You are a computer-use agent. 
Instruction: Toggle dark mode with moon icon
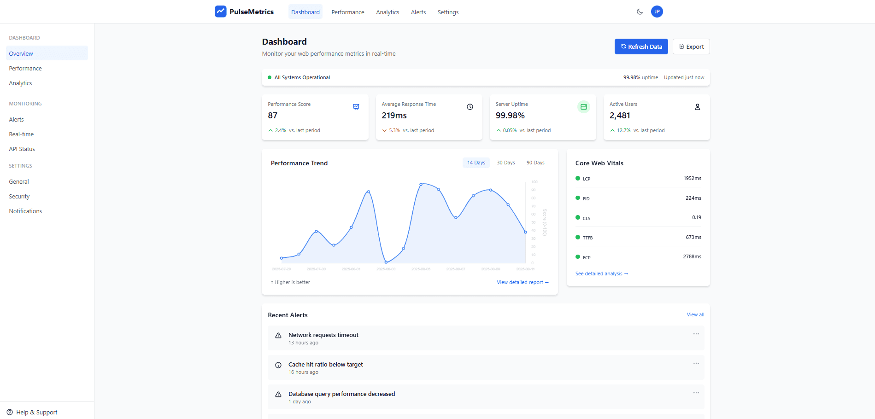(640, 12)
